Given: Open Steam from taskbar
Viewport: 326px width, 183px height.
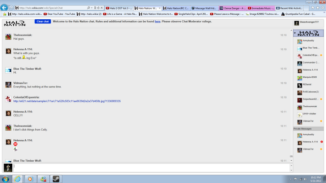Looking at the screenshot, I should (x=56, y=179).
